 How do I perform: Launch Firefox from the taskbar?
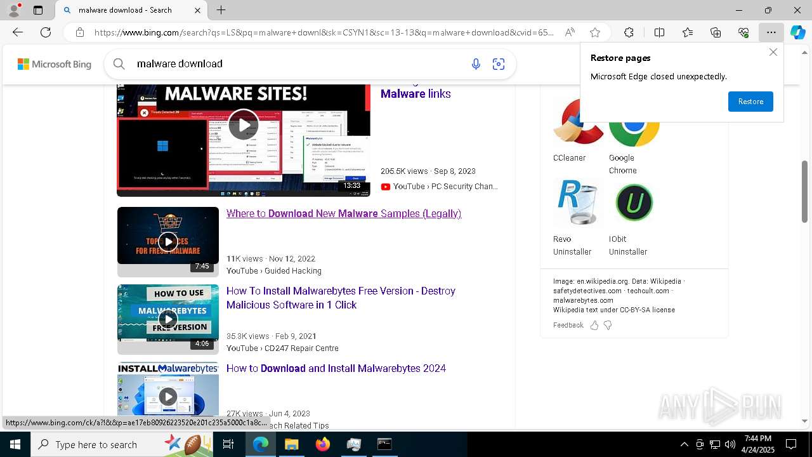(x=322, y=444)
